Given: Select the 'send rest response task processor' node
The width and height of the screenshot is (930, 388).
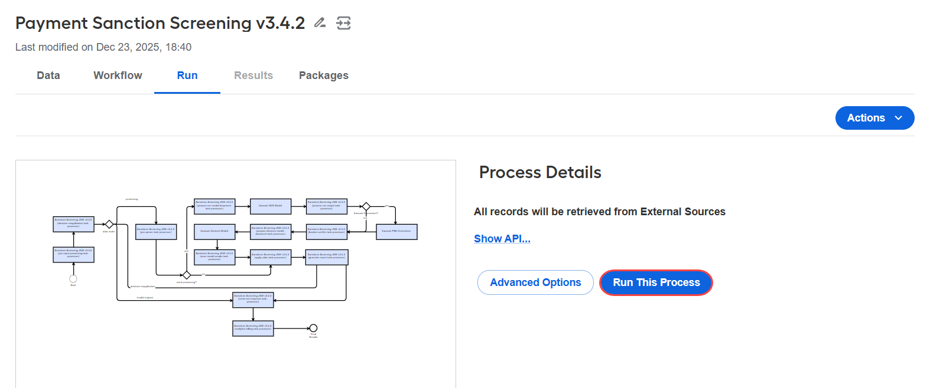Looking at the screenshot, I should (253, 300).
